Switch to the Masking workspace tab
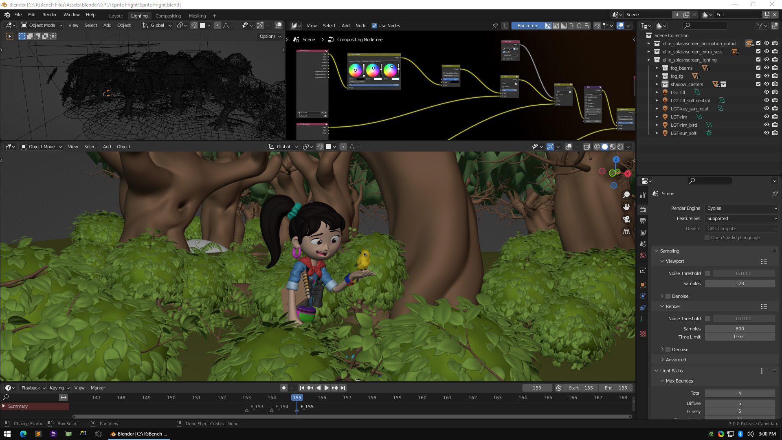 (x=197, y=16)
